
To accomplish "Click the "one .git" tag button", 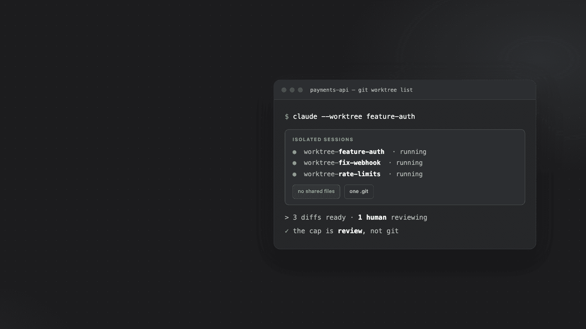I will [359, 192].
